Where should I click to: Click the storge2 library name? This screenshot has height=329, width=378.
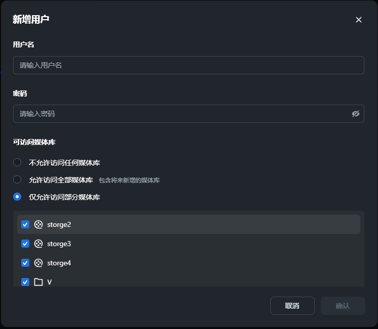[59, 224]
